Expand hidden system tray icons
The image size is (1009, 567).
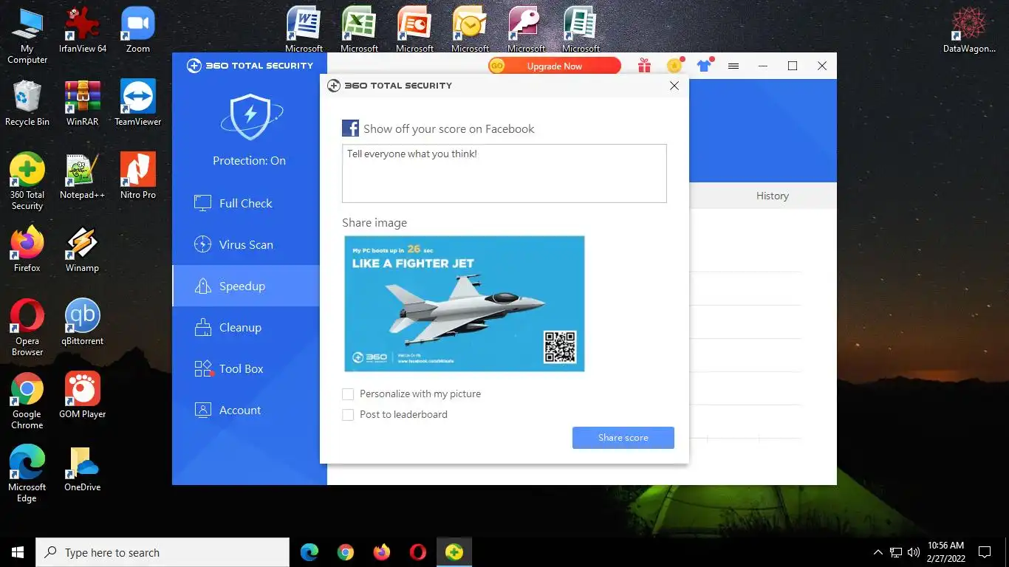[x=878, y=552]
